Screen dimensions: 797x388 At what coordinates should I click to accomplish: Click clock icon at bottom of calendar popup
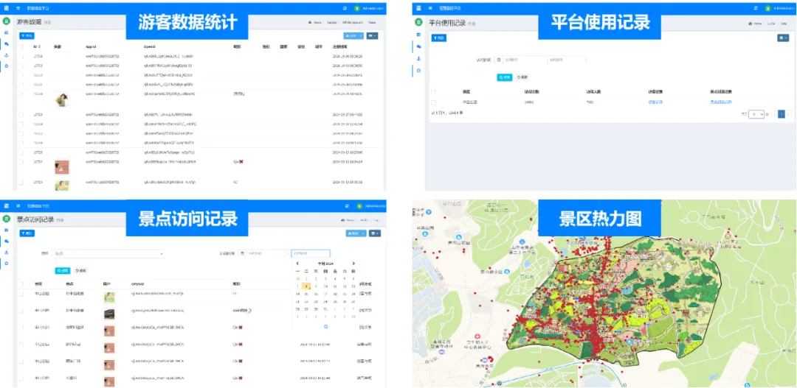[325, 325]
